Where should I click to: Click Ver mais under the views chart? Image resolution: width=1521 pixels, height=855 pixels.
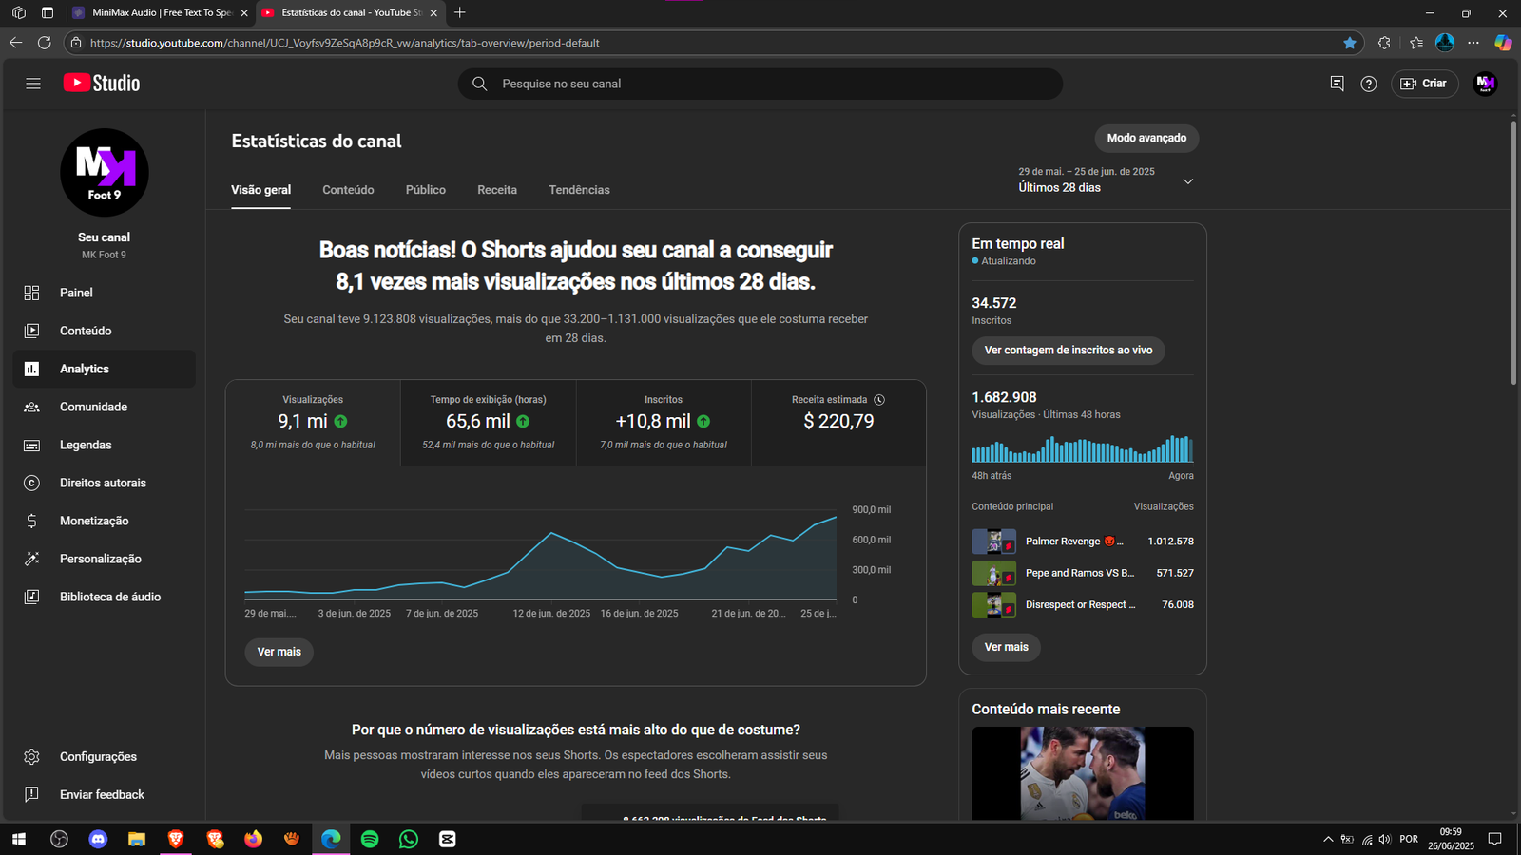click(x=279, y=652)
